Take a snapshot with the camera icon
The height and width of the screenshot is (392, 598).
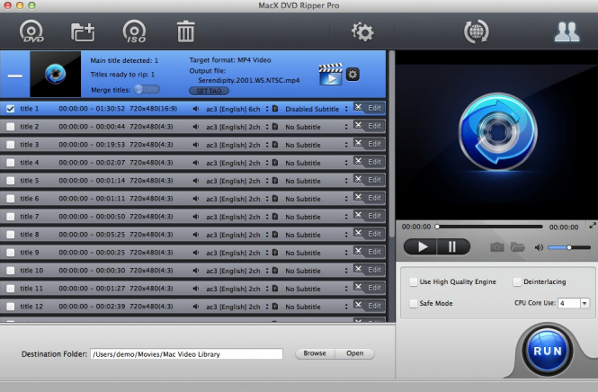(496, 246)
